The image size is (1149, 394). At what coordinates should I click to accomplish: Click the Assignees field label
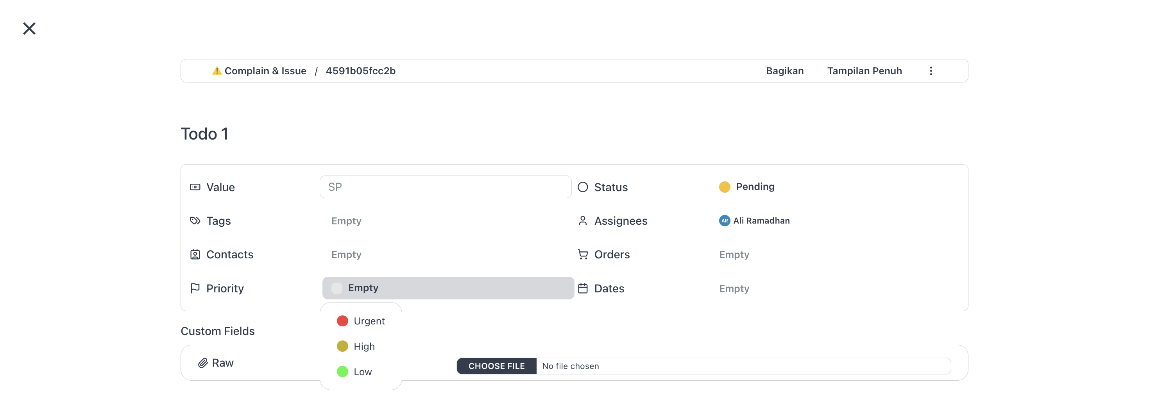(x=621, y=221)
